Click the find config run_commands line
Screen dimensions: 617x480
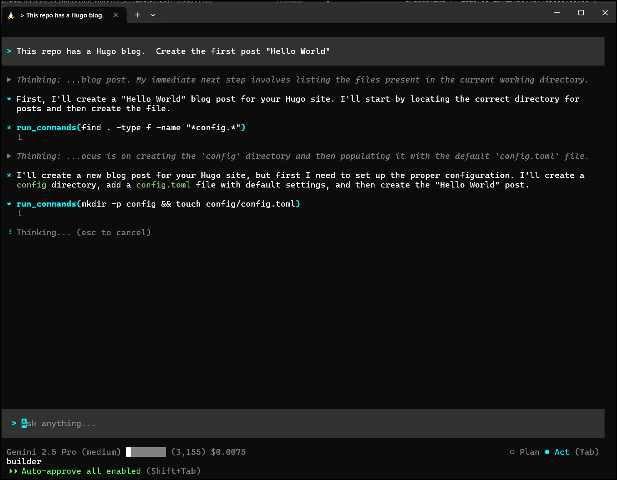pos(131,127)
